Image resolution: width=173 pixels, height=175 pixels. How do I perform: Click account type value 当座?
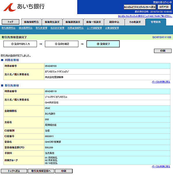pos(47,131)
